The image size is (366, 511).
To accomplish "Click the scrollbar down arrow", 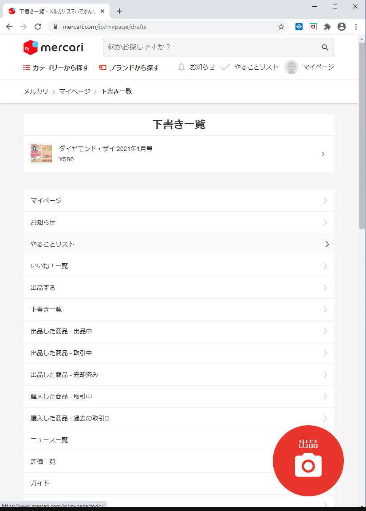I will tap(362, 506).
